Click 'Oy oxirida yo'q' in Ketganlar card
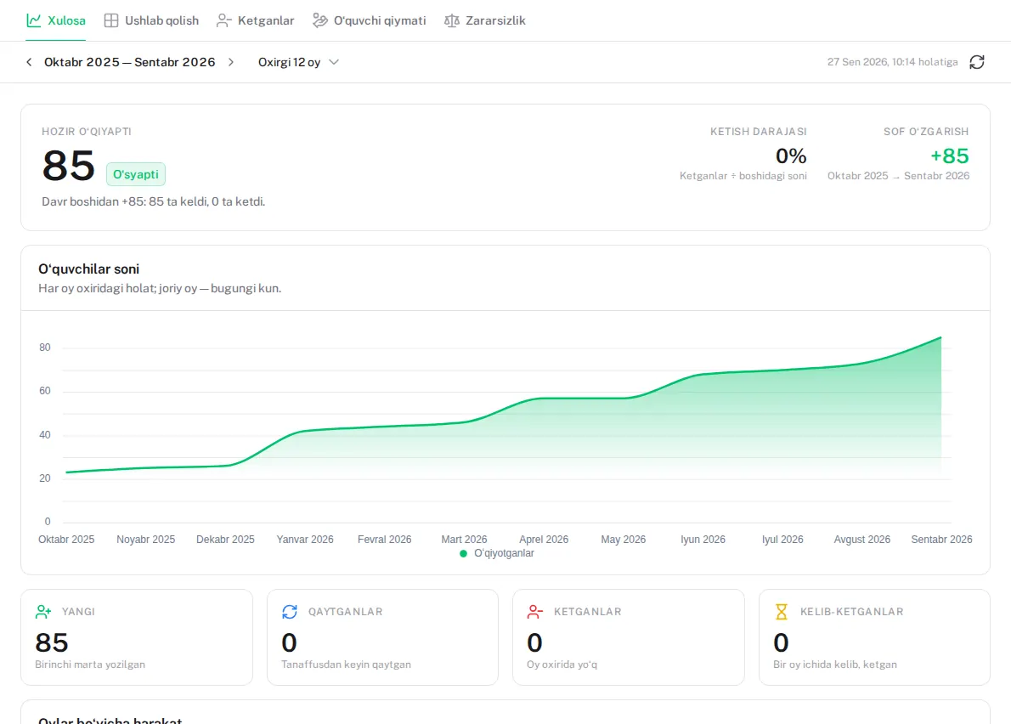Image resolution: width=1011 pixels, height=724 pixels. (x=562, y=664)
